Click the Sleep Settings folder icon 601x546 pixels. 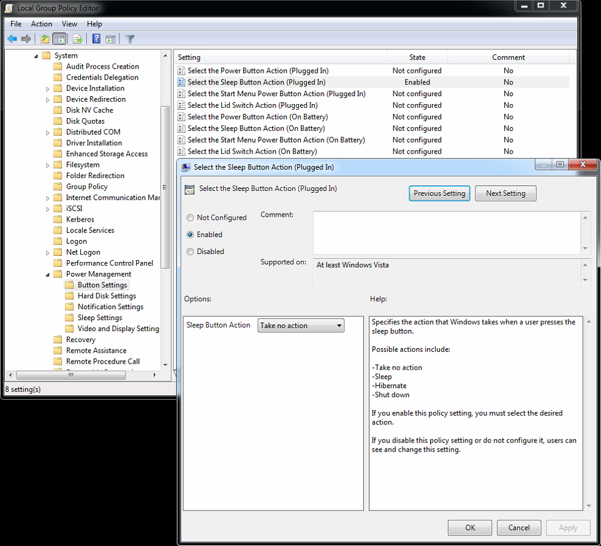point(69,318)
